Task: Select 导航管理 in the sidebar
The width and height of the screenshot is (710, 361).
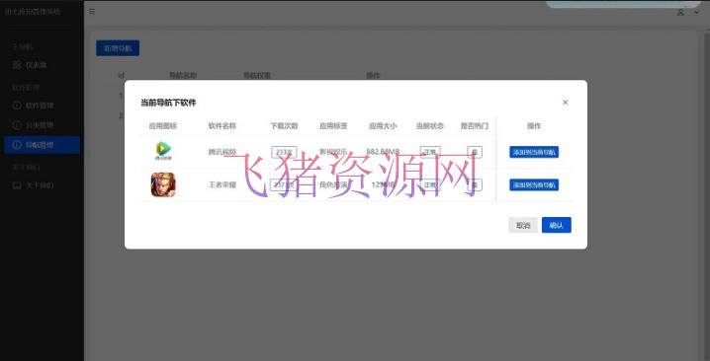Action: 42,145
